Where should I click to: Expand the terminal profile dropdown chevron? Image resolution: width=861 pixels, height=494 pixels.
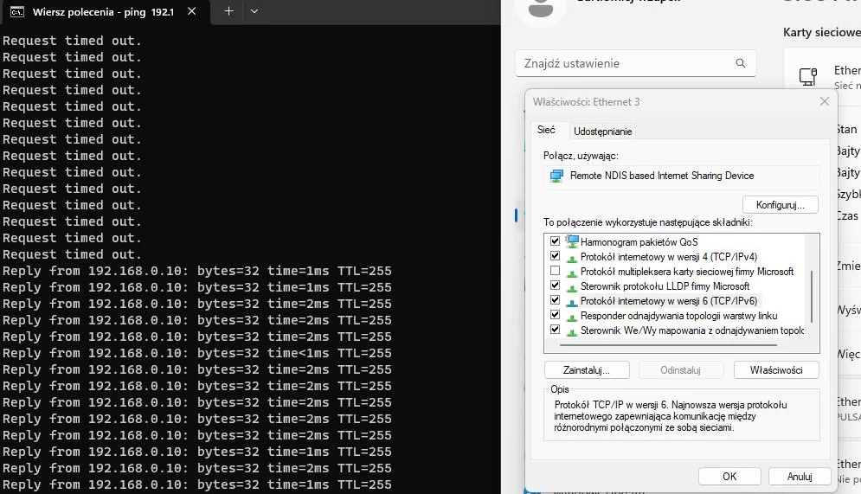click(254, 11)
